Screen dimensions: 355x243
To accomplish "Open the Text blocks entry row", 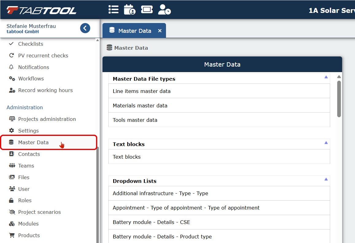I will pos(219,157).
